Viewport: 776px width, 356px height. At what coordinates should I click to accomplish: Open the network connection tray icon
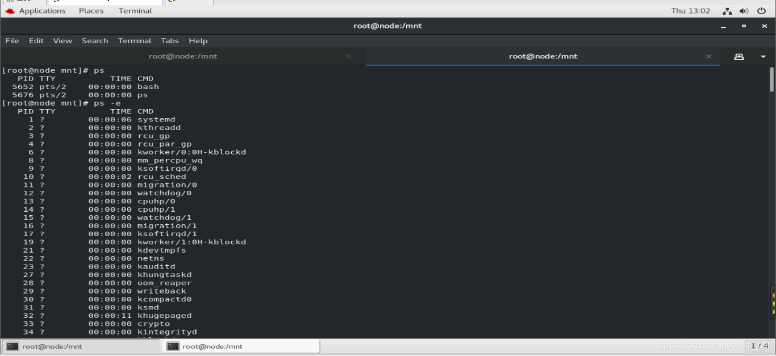click(x=727, y=11)
